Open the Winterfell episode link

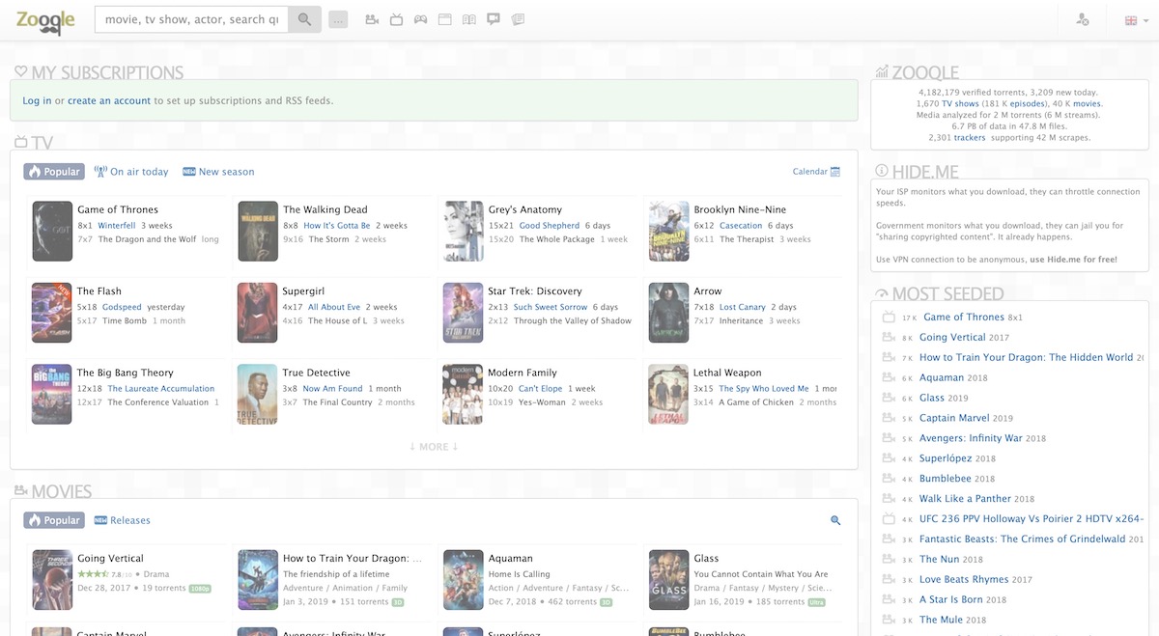[117, 226]
